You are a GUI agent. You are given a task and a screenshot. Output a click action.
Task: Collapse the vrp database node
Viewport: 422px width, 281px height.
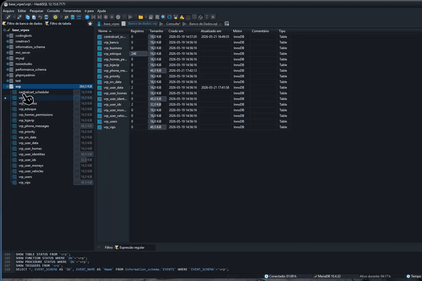click(x=8, y=86)
